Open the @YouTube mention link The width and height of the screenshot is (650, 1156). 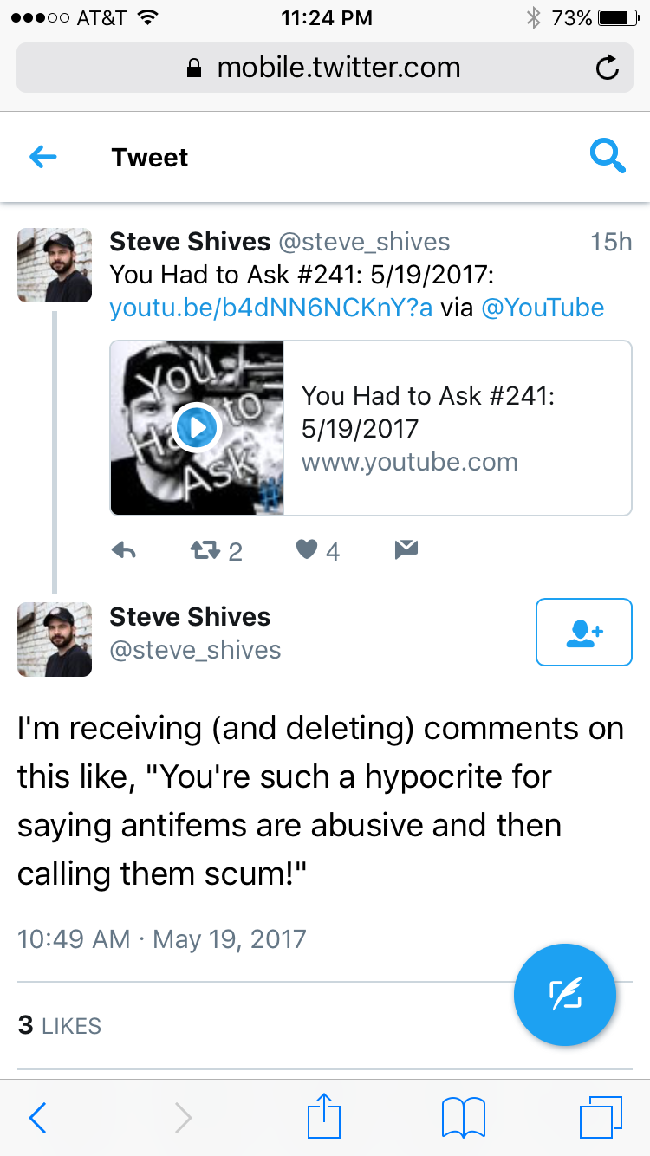(x=542, y=308)
